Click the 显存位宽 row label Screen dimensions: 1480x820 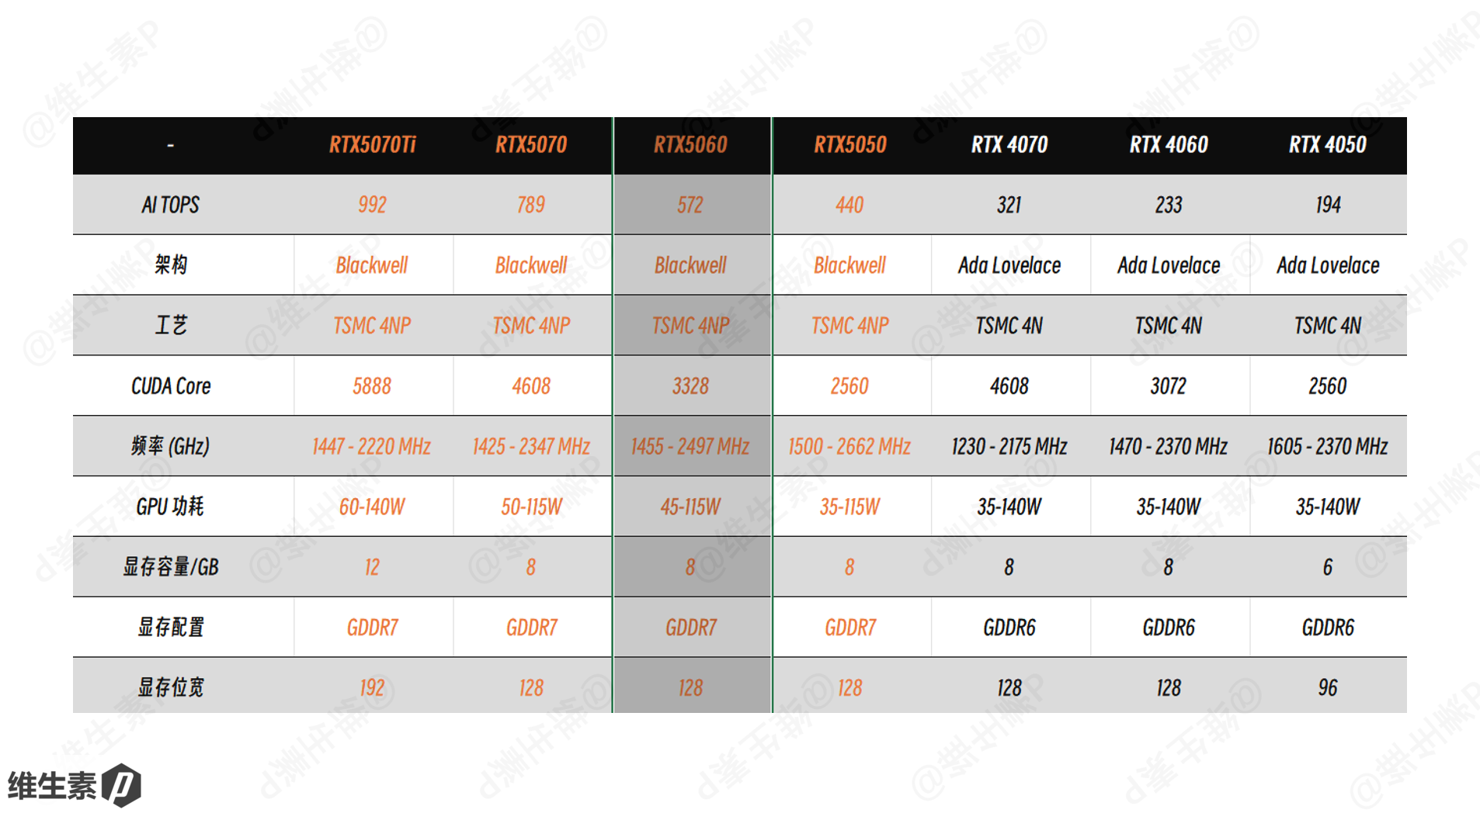coord(171,687)
